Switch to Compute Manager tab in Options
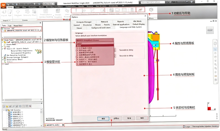The image size is (220, 131). click(84, 22)
